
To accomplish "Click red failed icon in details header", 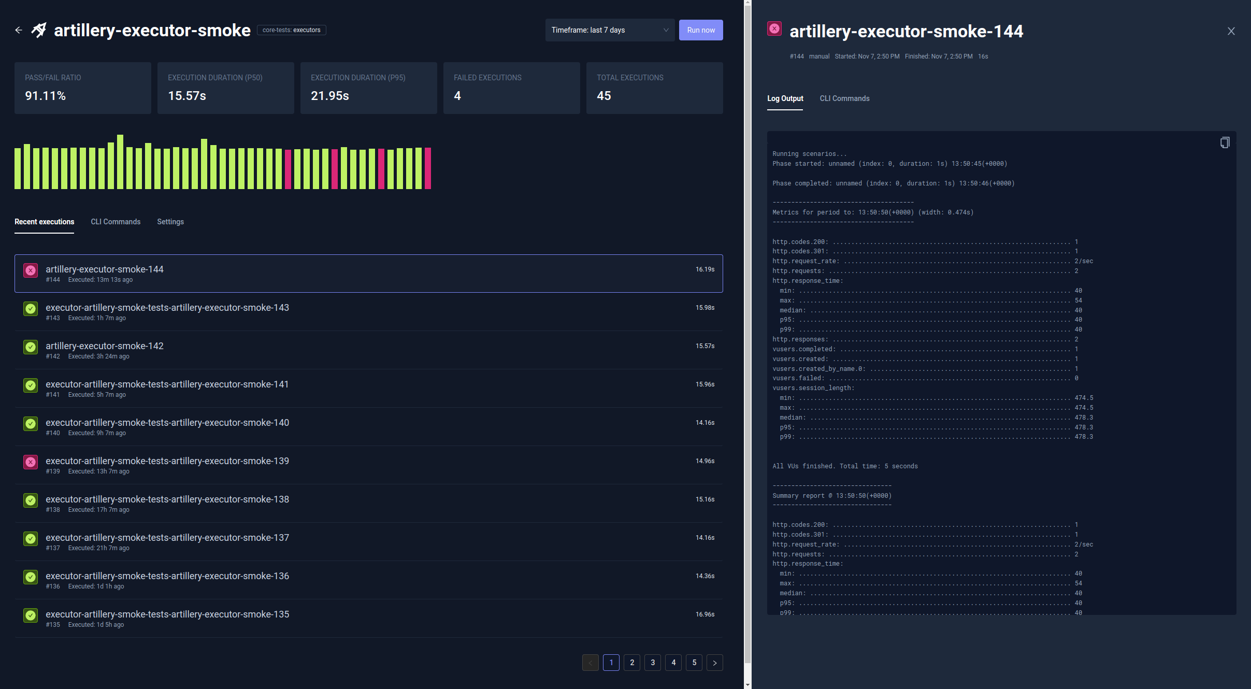I will tap(774, 29).
